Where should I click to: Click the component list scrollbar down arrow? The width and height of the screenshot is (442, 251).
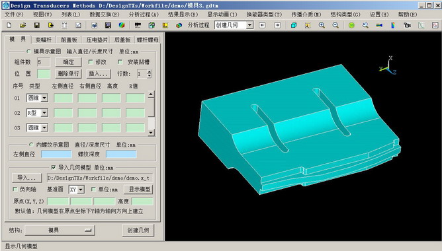click(151, 132)
